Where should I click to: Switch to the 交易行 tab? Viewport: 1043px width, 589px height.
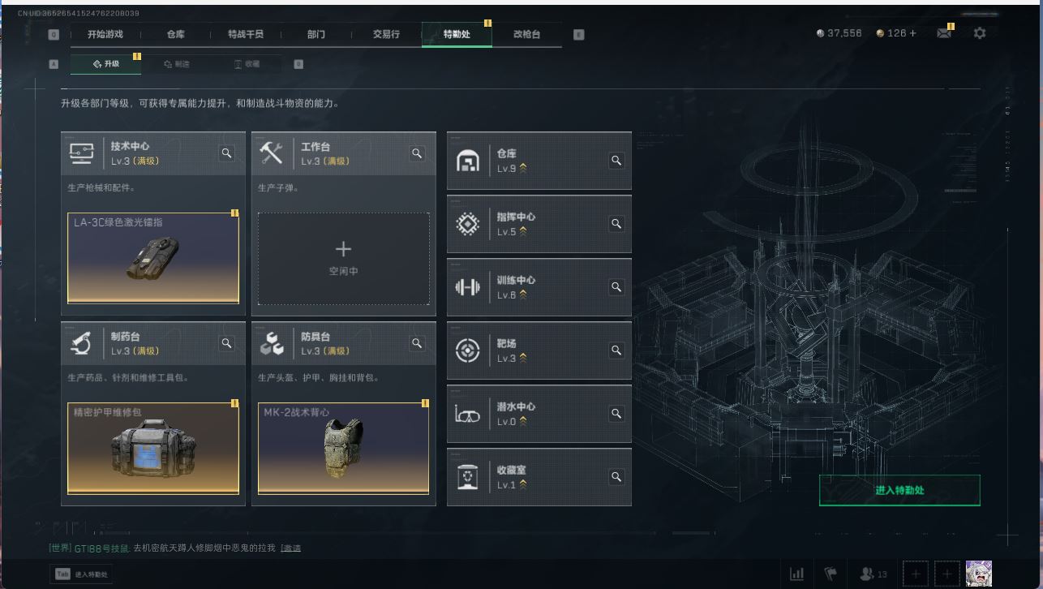386,34
